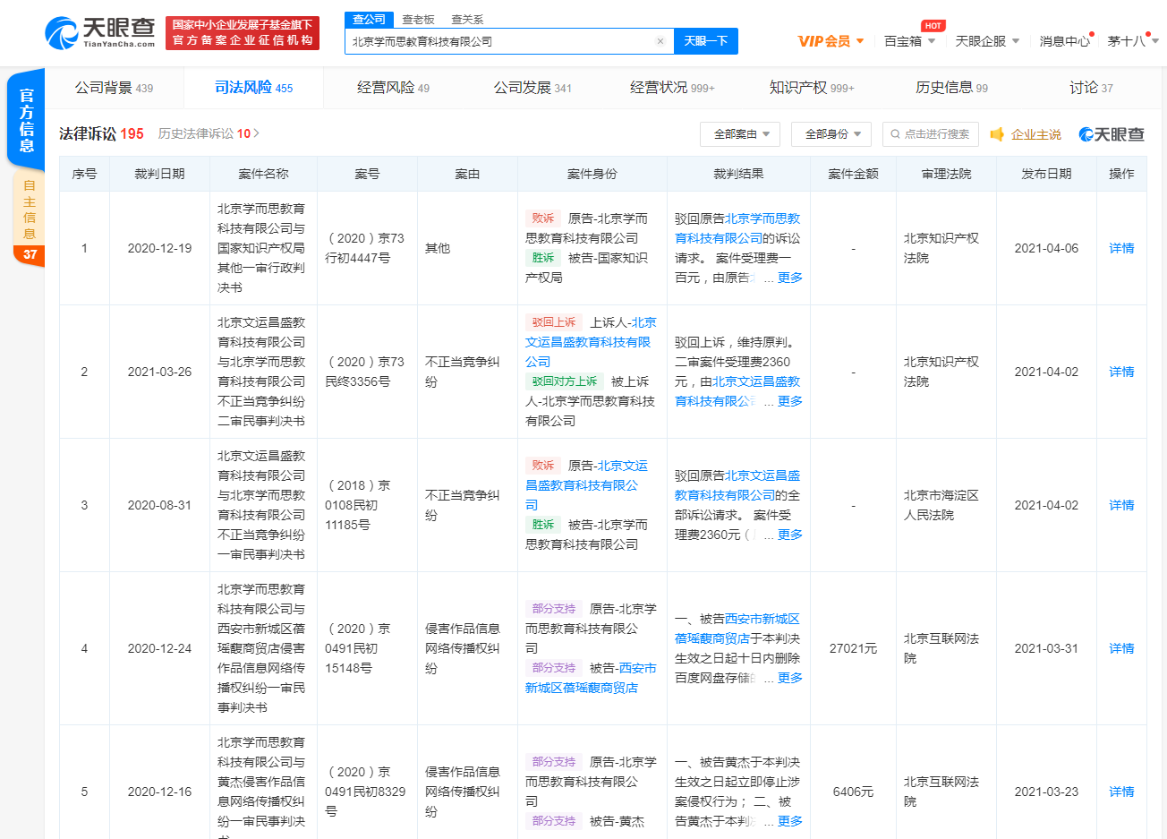The image size is (1167, 839).
Task: Expand 更多 in row 4 judgment result
Action: coord(789,678)
